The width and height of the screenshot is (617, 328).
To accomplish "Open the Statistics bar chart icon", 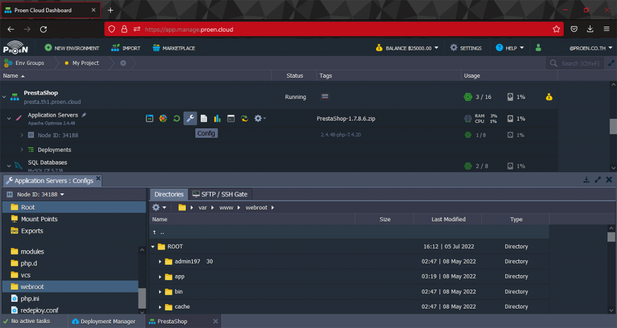I will click(x=217, y=118).
